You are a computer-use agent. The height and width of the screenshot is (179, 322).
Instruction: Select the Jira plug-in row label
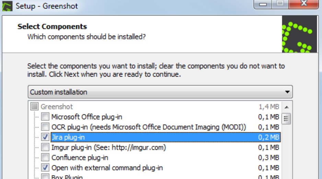[68, 137]
